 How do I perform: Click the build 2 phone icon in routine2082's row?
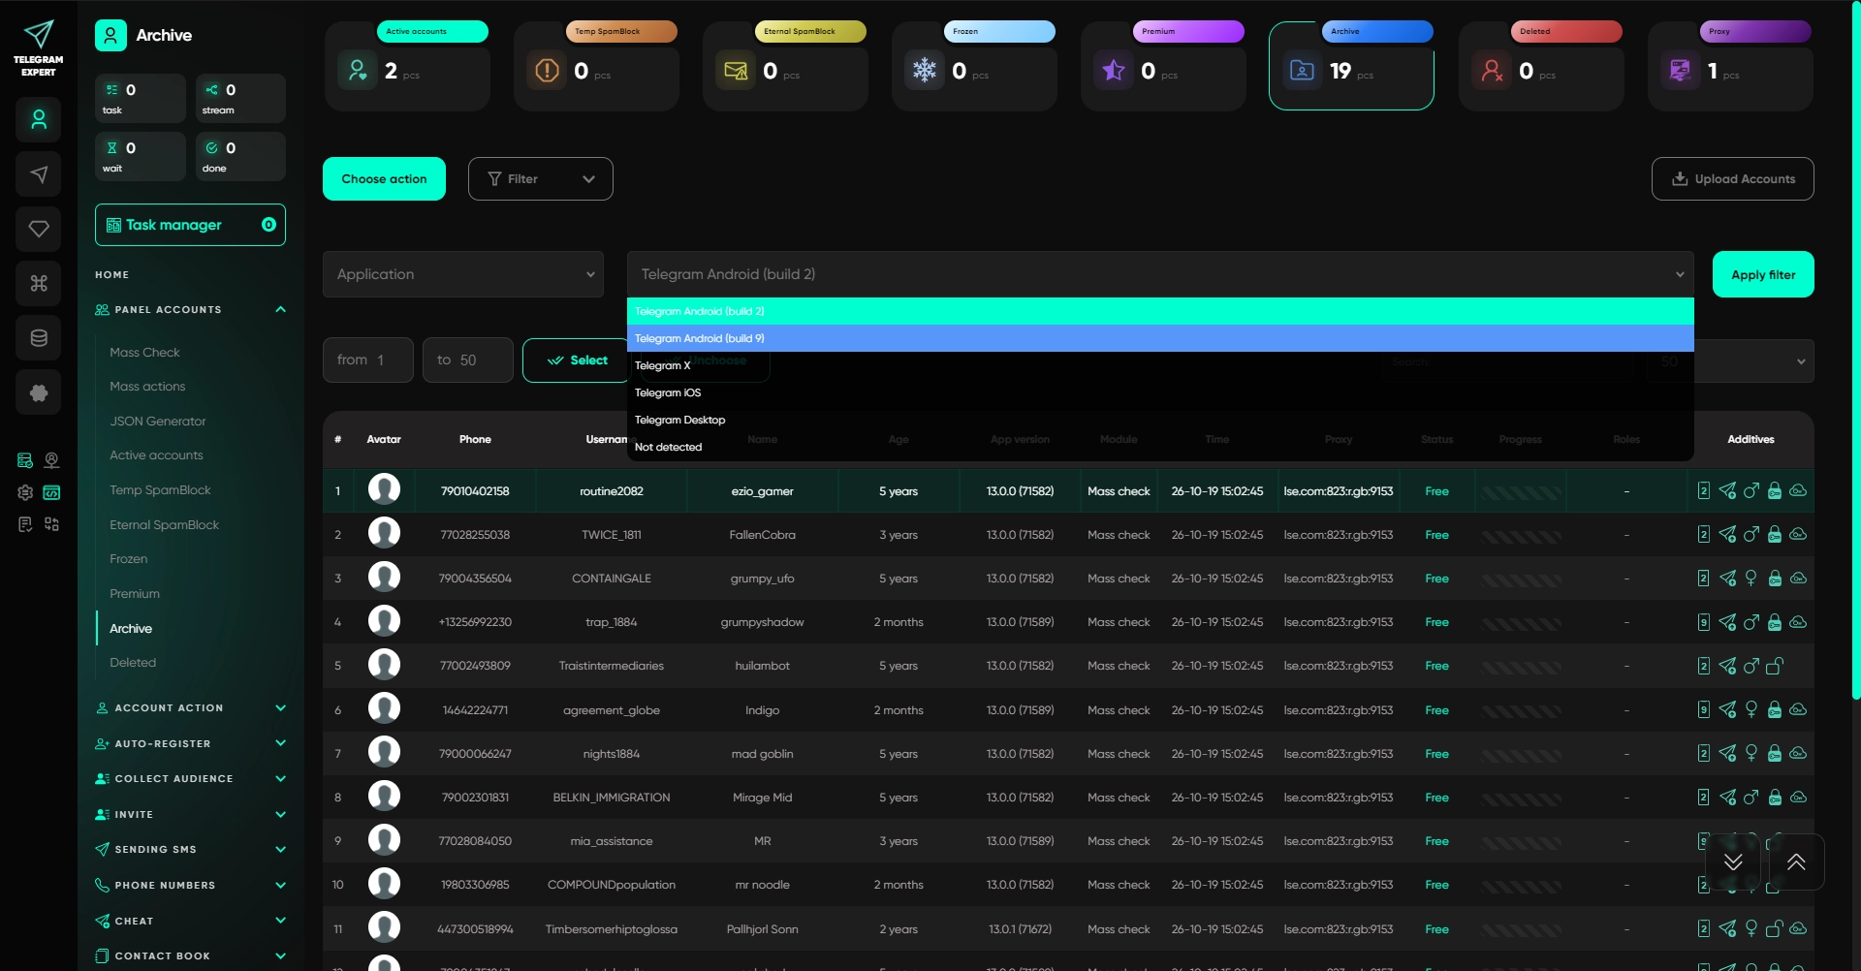click(1704, 491)
